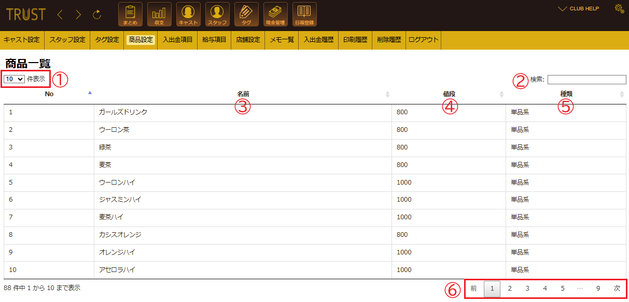This screenshot has height=302, width=629.
Task: Click the 次 next page button
Action: [617, 289]
